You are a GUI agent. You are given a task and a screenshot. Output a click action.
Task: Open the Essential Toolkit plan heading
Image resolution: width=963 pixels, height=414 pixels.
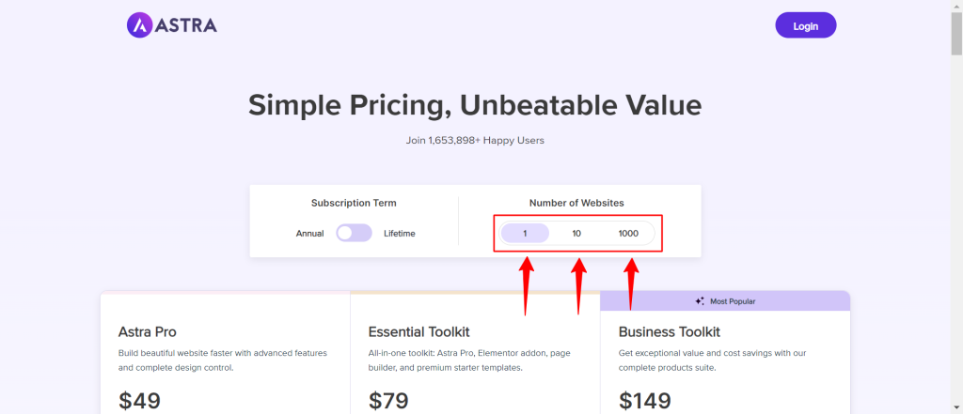click(418, 332)
